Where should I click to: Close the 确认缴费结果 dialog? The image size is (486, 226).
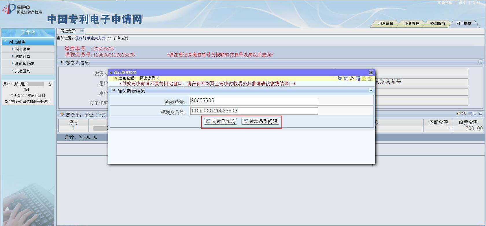pos(371,72)
